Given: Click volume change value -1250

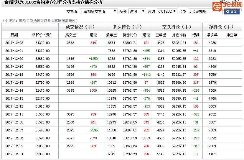Looking at the screenshot, I should [93, 59].
